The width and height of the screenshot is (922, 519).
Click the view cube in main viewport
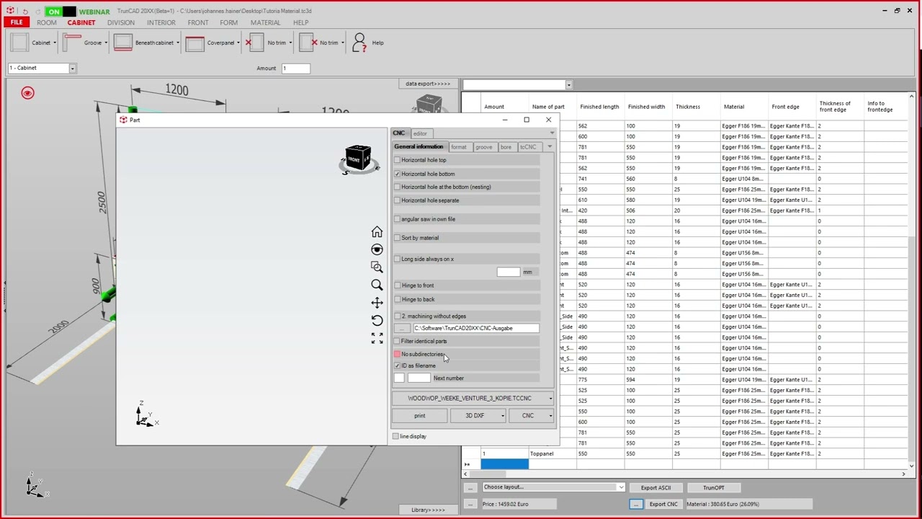[430, 105]
